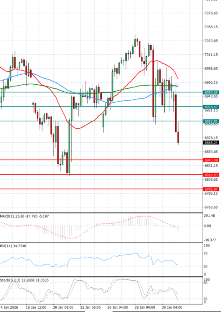Click the 16 Jan 12:00 time axis label

36,307
